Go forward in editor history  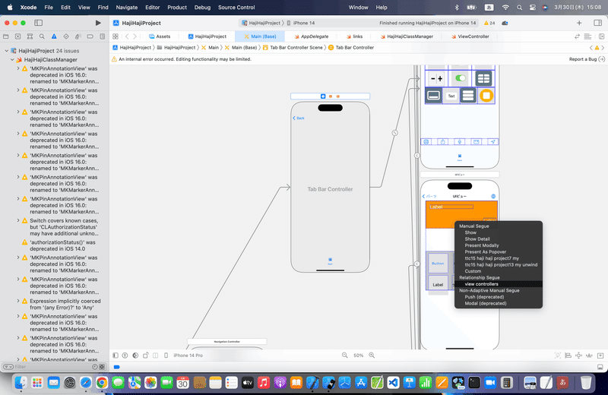(135, 36)
